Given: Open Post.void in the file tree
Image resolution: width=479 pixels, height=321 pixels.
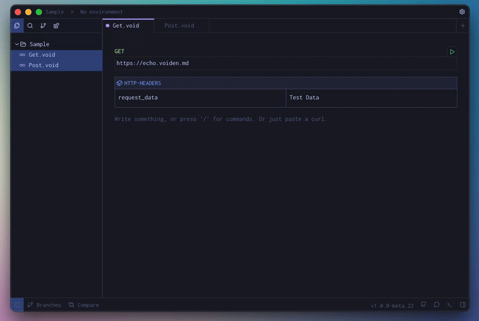Looking at the screenshot, I should (56, 65).
